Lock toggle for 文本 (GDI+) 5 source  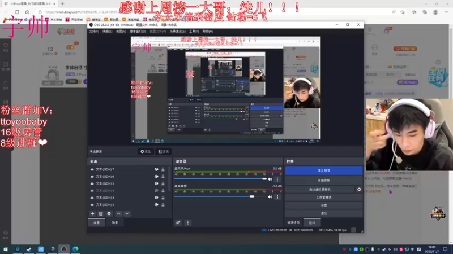click(163, 183)
